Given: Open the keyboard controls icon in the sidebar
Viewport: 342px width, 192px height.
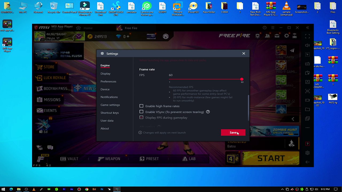Looking at the screenshot, I should [308, 64].
